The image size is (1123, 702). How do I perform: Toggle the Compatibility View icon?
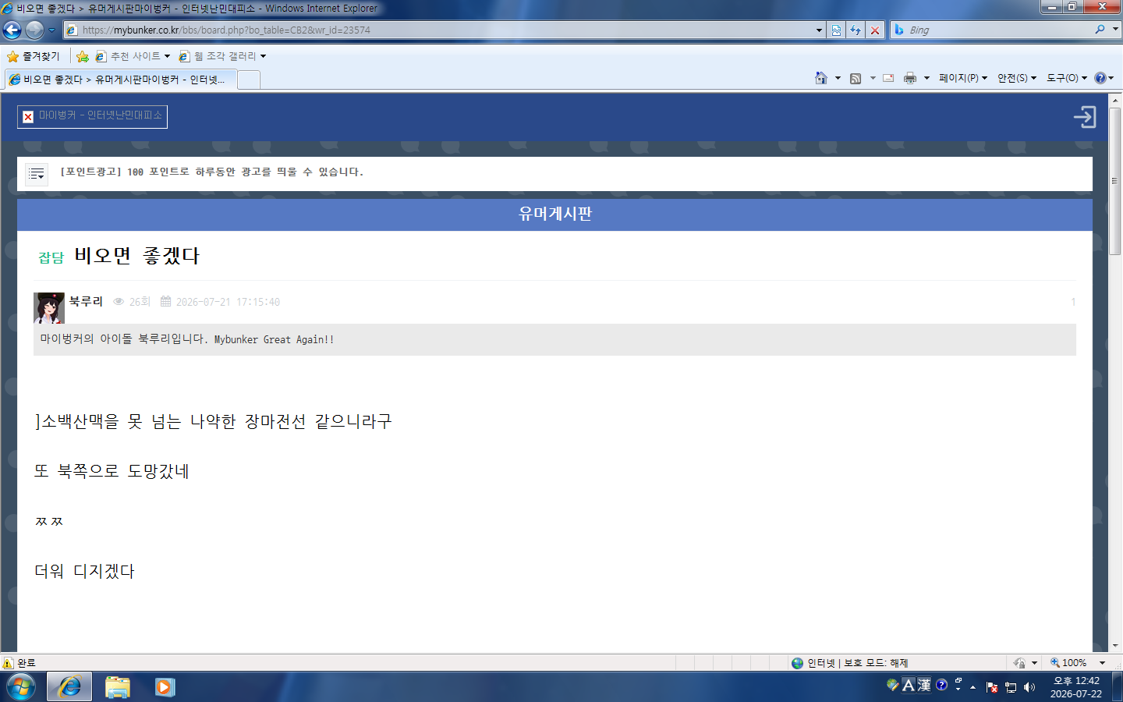[x=836, y=30]
